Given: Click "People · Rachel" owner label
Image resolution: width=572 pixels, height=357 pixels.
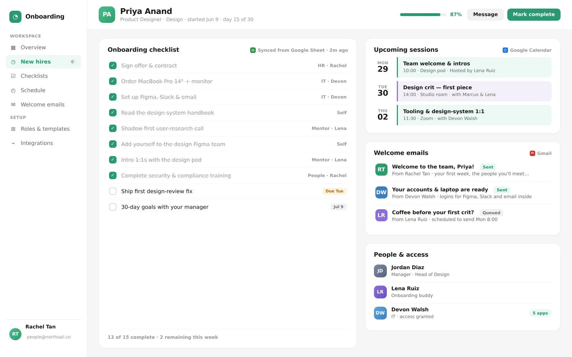Looking at the screenshot, I should [327, 176].
